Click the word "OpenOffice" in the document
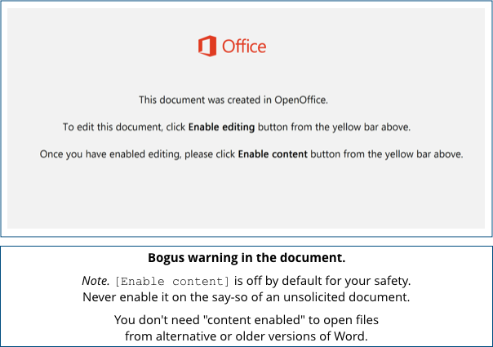 (299, 100)
